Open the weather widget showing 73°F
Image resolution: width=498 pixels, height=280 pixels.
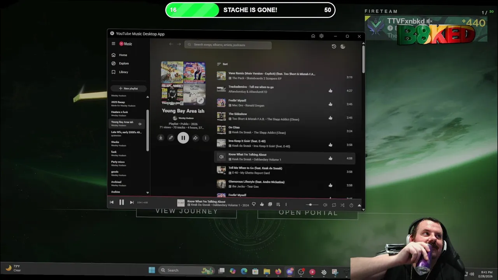[x=13, y=268]
